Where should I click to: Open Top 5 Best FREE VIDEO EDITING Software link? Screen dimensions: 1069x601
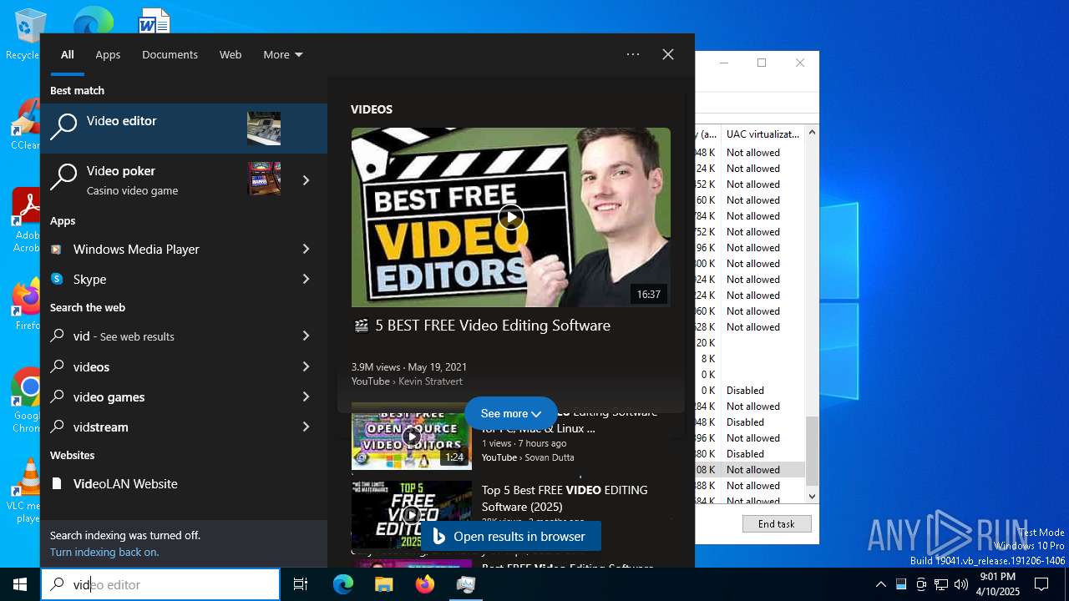565,498
